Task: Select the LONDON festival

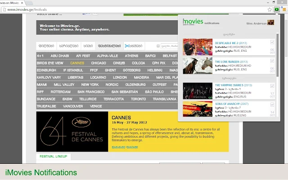Action: pos(120,77)
